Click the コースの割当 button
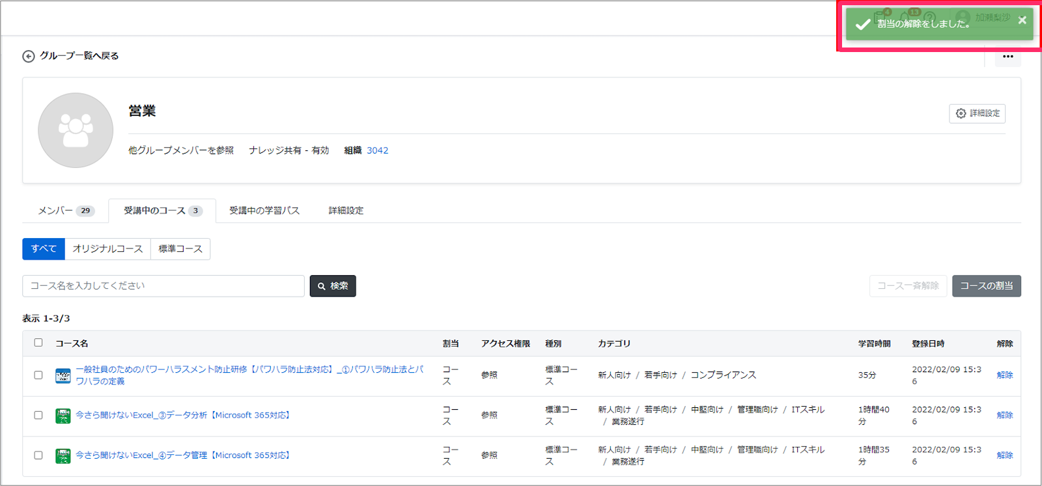The width and height of the screenshot is (1042, 486). (986, 286)
